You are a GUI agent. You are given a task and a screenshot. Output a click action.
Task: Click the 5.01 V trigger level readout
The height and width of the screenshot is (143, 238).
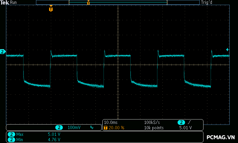coord(185,128)
